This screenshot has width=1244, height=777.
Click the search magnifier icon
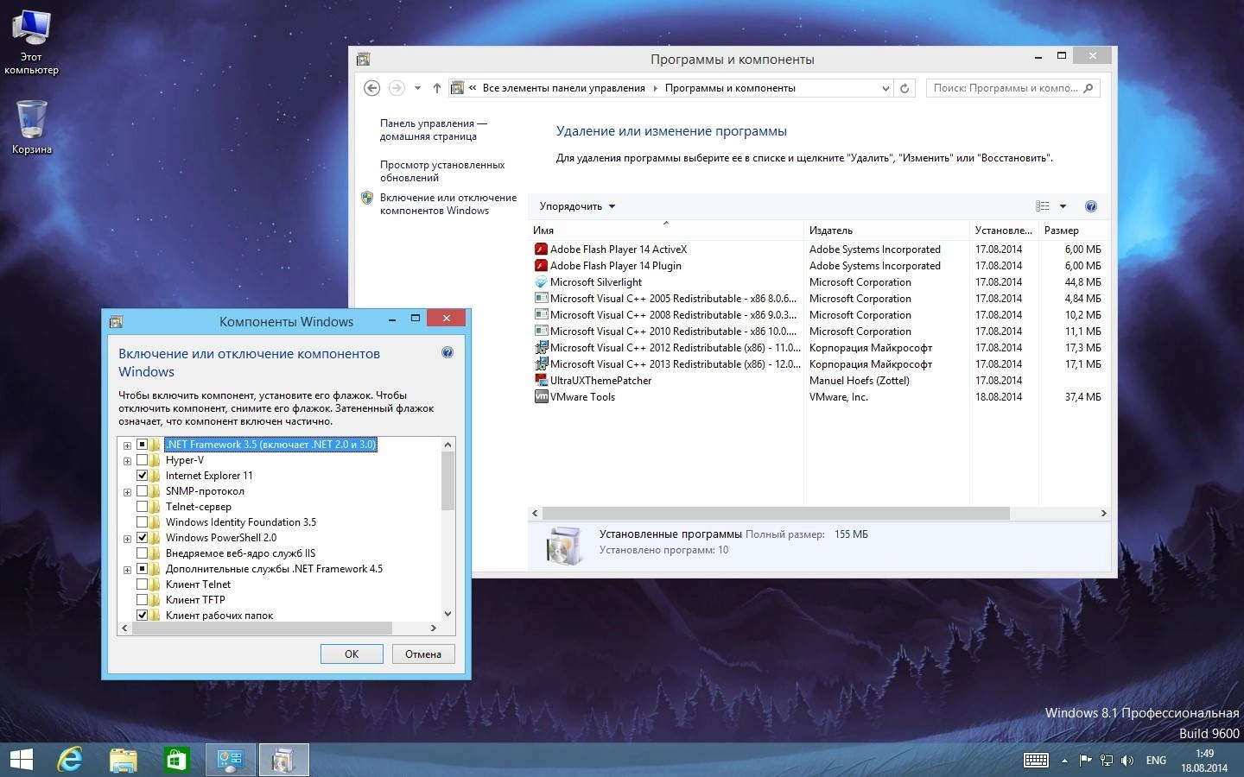(x=1088, y=88)
